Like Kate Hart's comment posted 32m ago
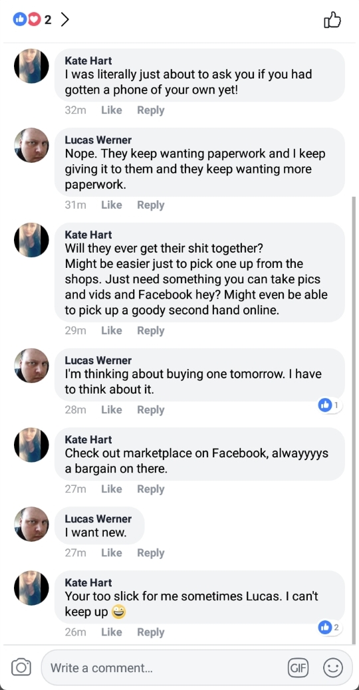 click(111, 110)
